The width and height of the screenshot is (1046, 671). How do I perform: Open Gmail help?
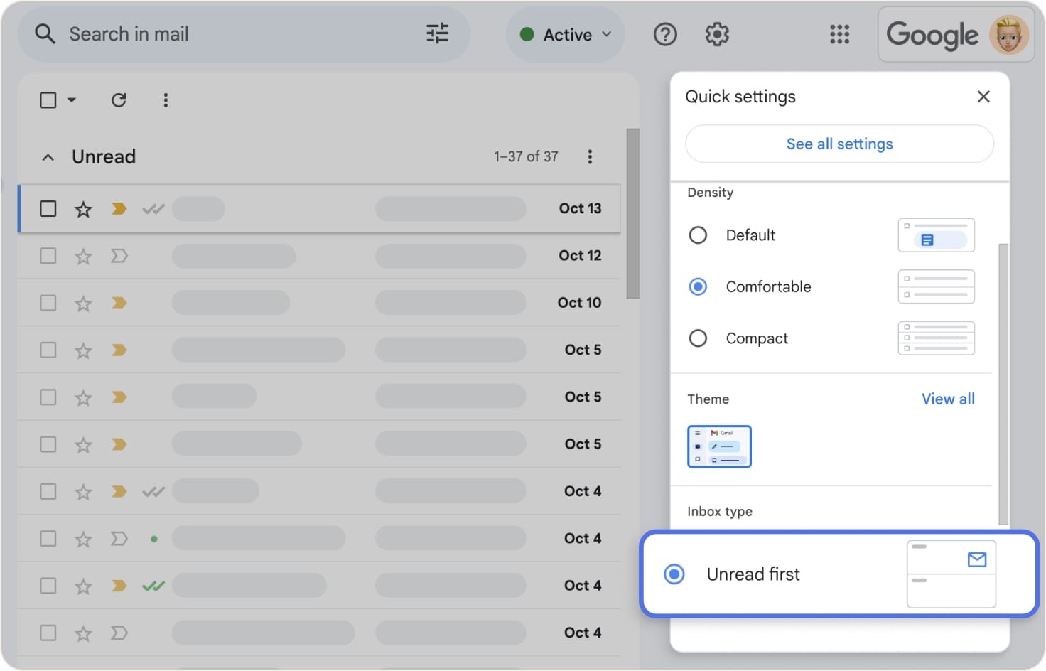pyautogui.click(x=664, y=33)
